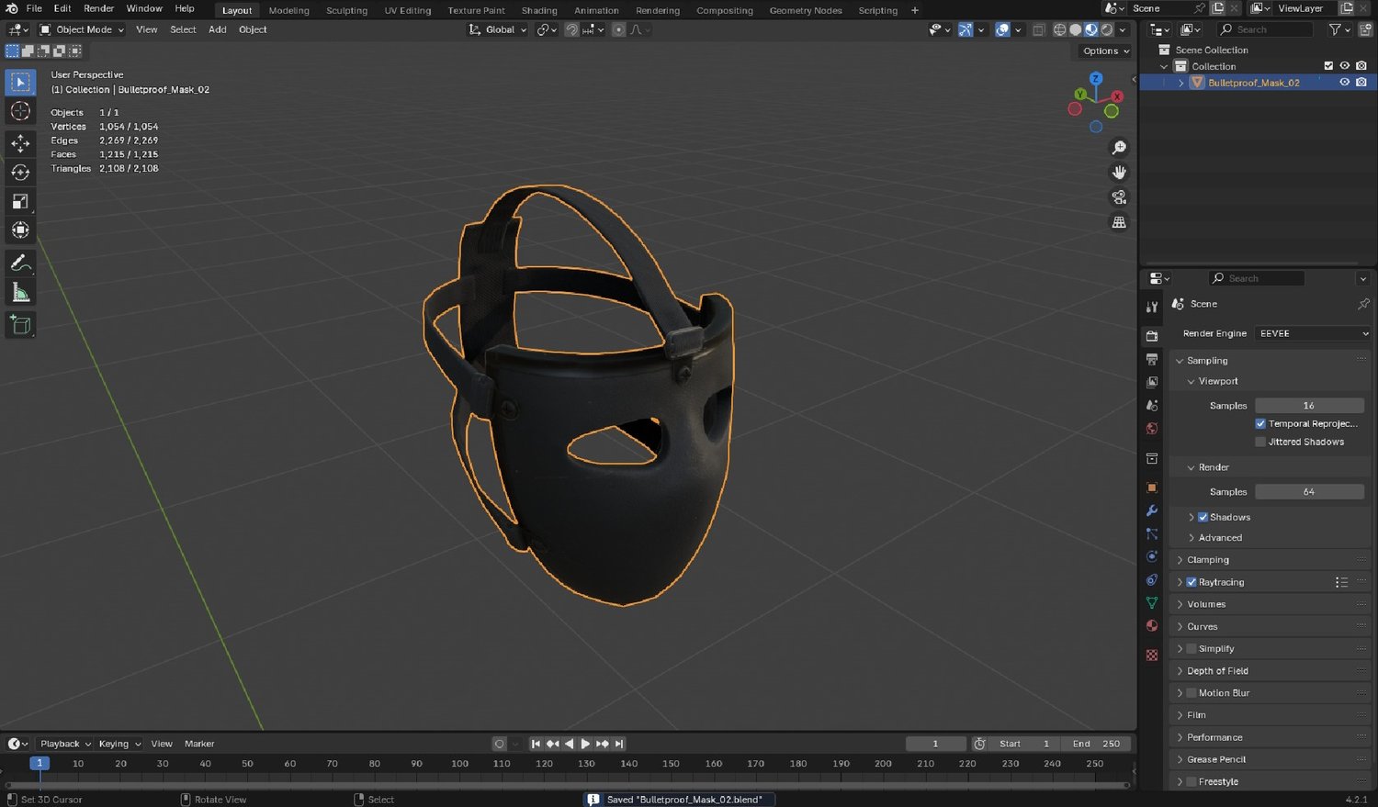Image resolution: width=1378 pixels, height=807 pixels.
Task: Click the End frame field in timeline
Action: pos(1097,744)
